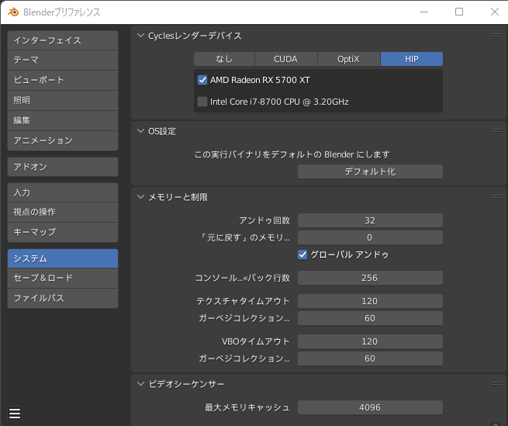508x426 pixels.
Task: Click the アンドゥ回数 field showing 32
Action: pos(370,220)
